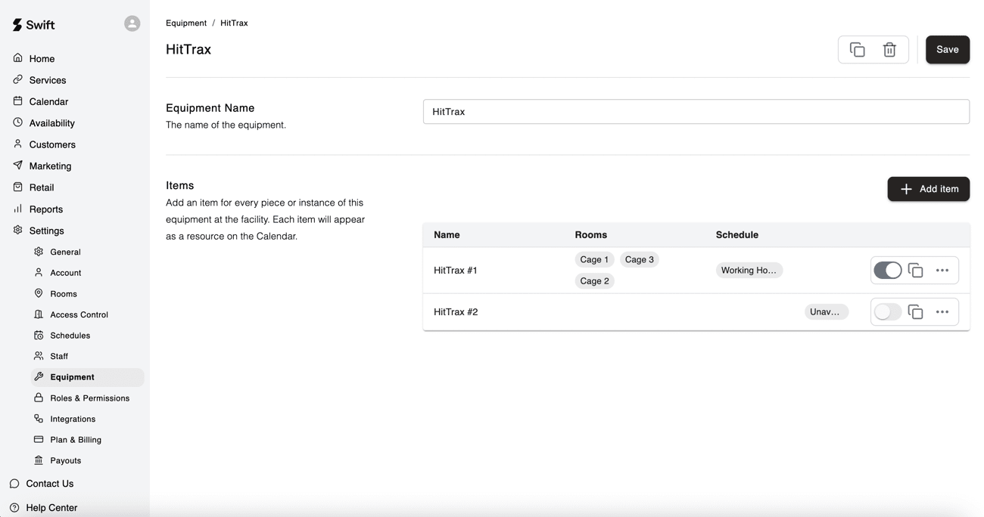Click the Home house icon
The width and height of the screenshot is (984, 517).
[18, 58]
